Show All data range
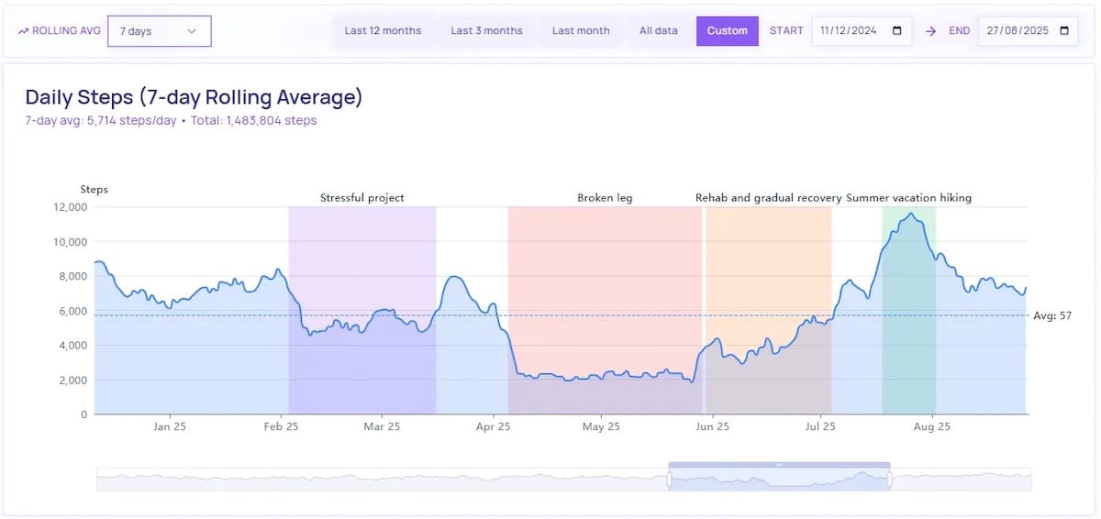1101x519 pixels. (659, 31)
